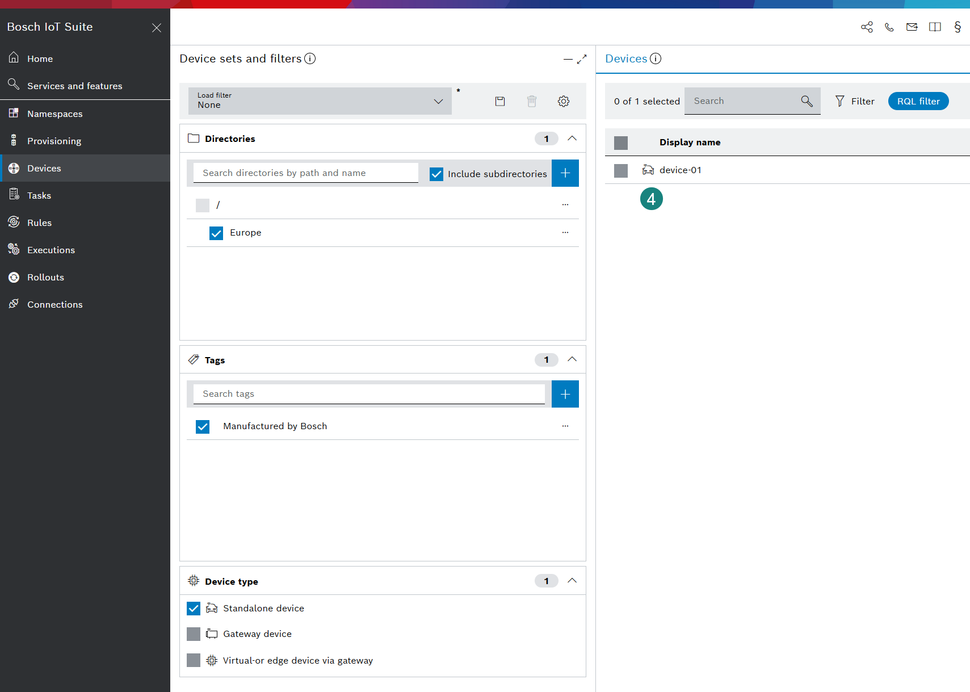970x692 pixels.
Task: Select device-01 checkbox
Action: (621, 170)
